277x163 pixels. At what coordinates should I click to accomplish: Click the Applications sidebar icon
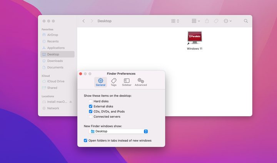tap(44, 48)
